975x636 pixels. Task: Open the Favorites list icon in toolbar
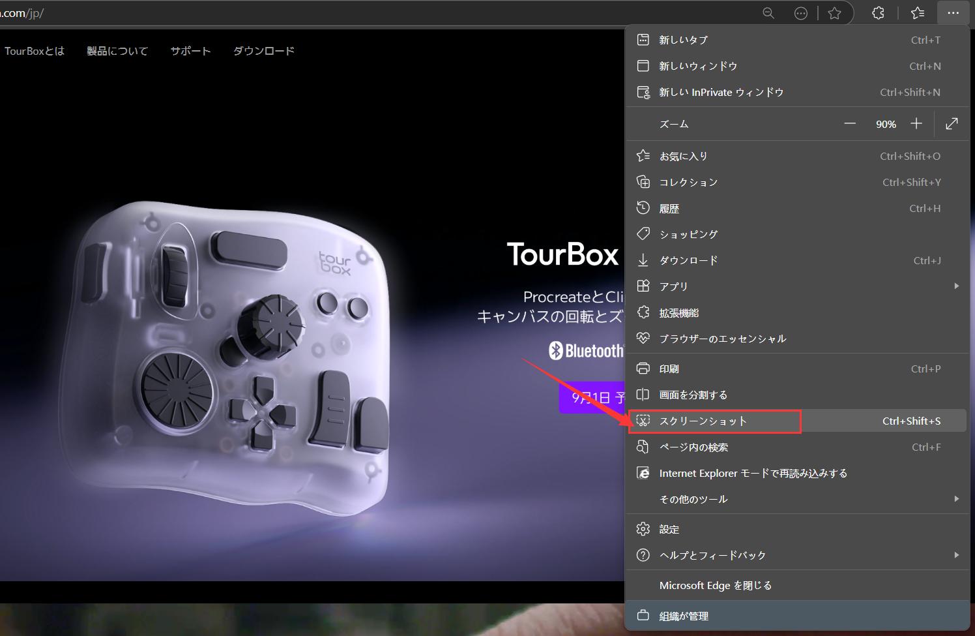coord(918,13)
